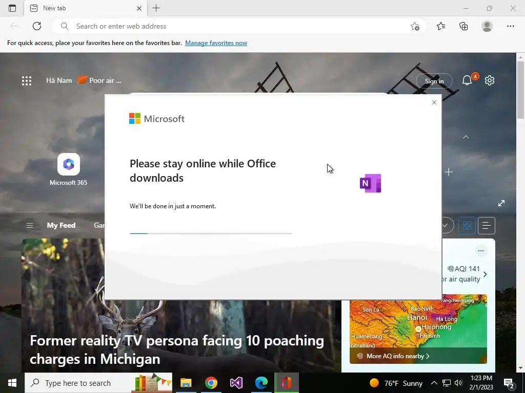Open Visual Studio from taskbar
This screenshot has width=525, height=393.
click(x=236, y=383)
